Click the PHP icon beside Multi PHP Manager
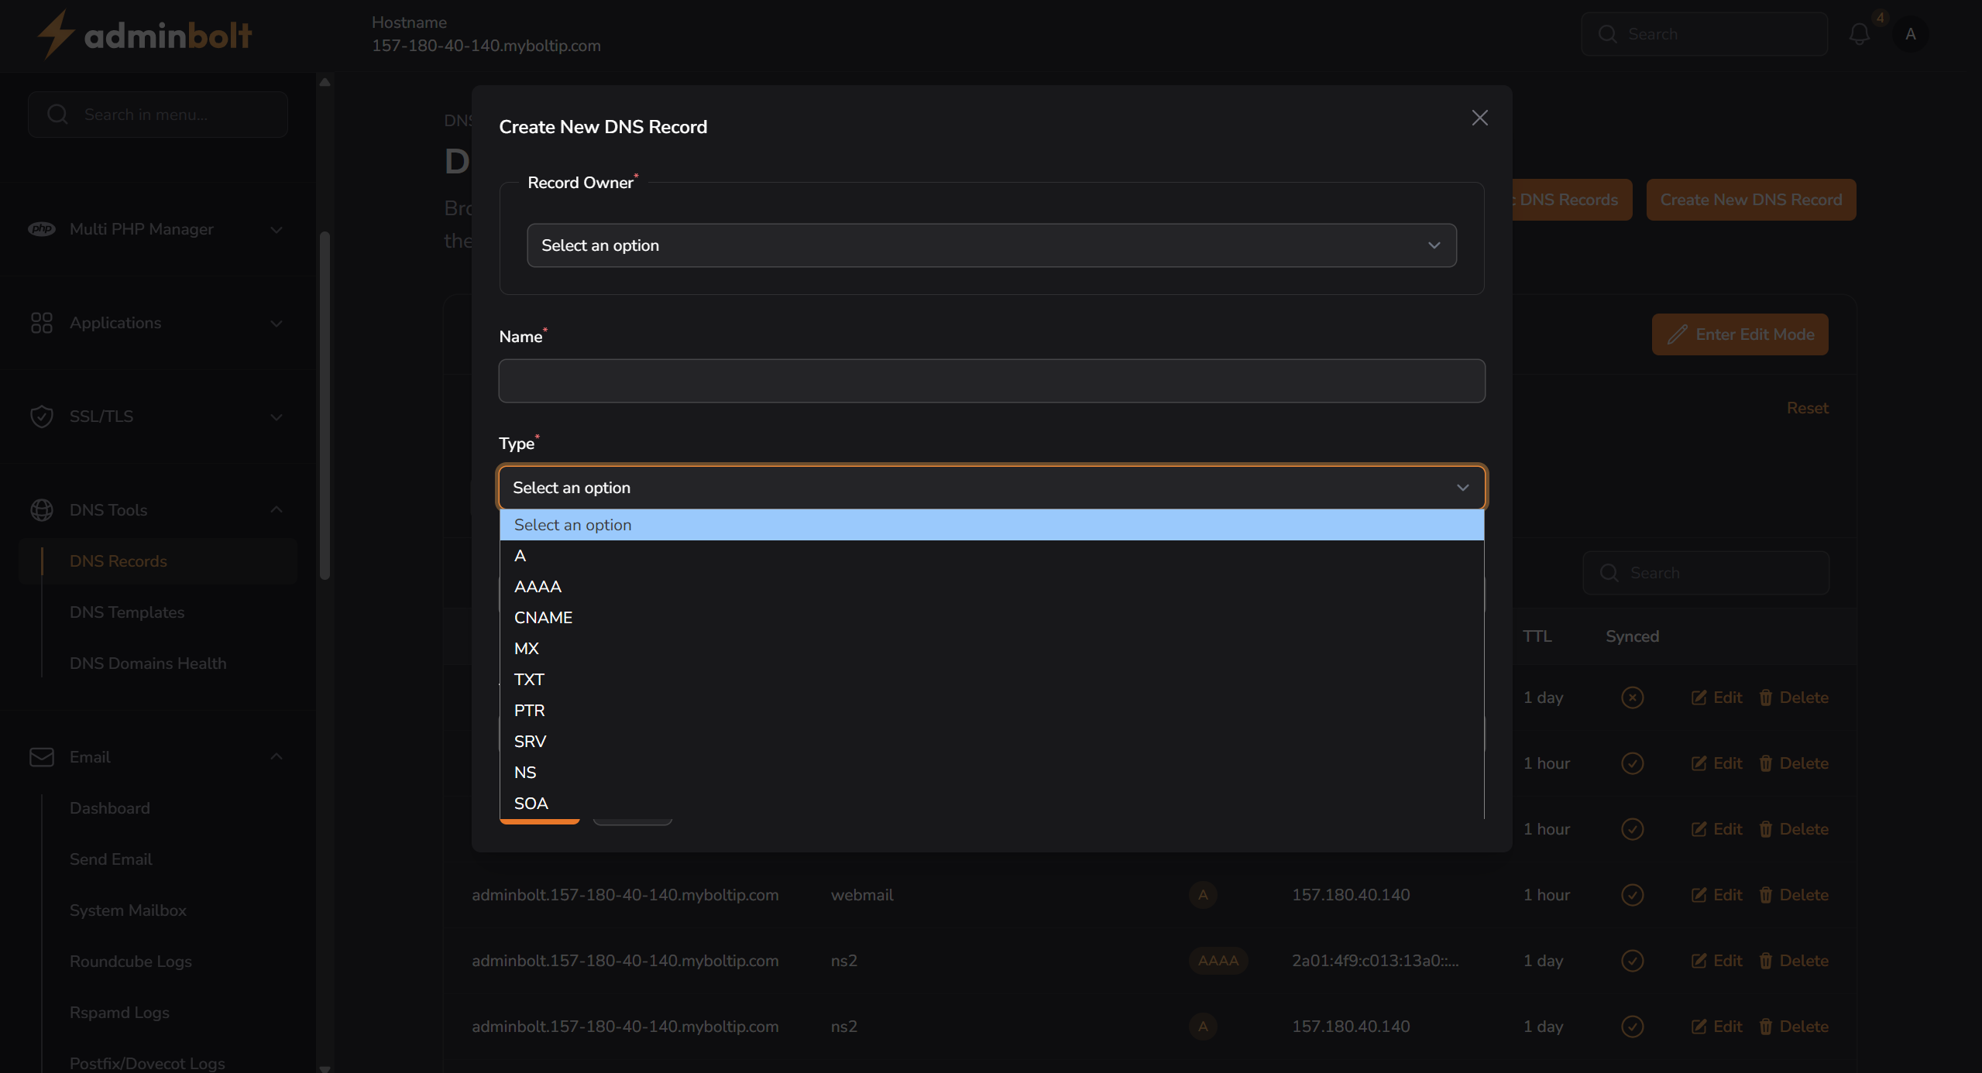 click(x=43, y=229)
